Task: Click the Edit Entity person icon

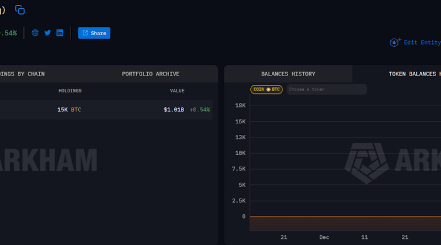Action: coord(395,42)
